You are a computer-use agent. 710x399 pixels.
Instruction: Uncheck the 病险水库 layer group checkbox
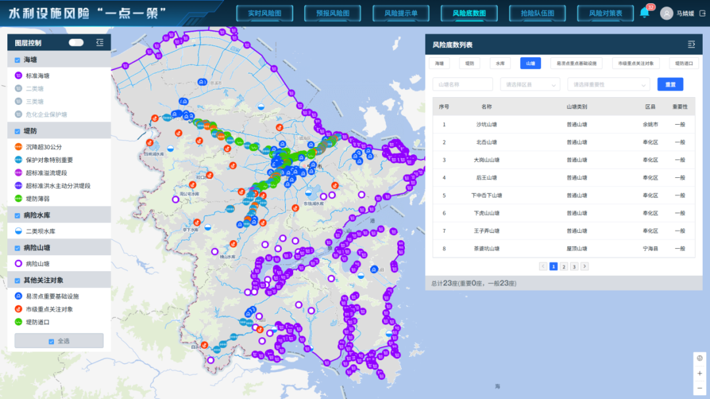coord(17,215)
